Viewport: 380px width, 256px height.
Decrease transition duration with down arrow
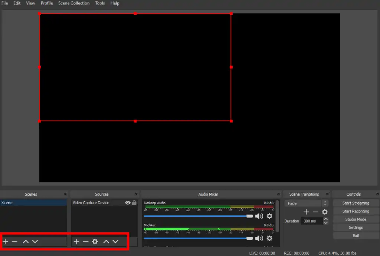(x=326, y=223)
